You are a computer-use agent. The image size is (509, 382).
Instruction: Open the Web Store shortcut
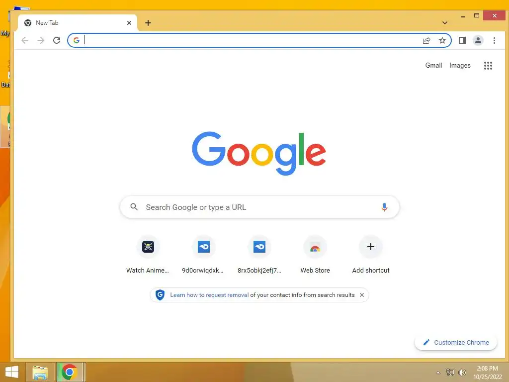click(x=315, y=255)
